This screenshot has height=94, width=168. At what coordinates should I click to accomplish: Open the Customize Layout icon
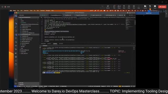pos(134,13)
